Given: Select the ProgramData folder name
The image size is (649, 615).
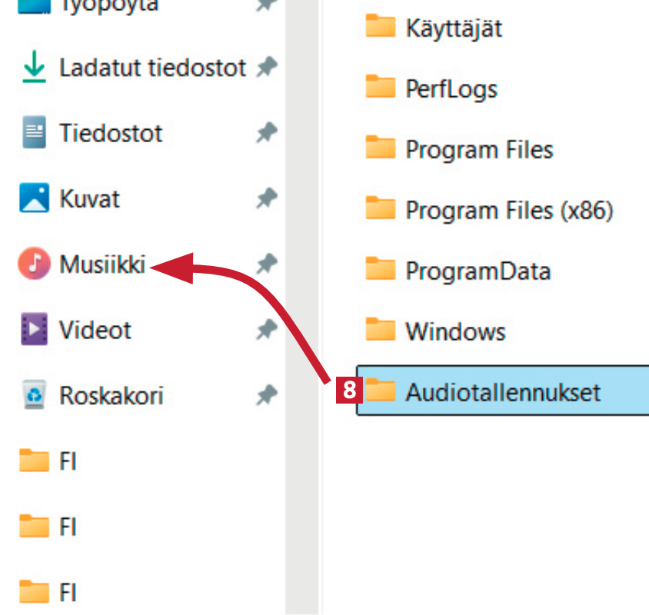Looking at the screenshot, I should pyautogui.click(x=478, y=271).
